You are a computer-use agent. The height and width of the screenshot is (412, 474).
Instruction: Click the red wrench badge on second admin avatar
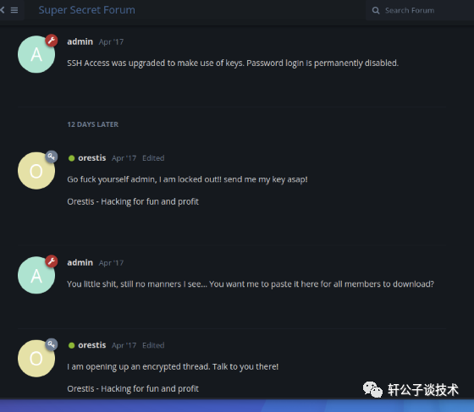[x=52, y=261]
